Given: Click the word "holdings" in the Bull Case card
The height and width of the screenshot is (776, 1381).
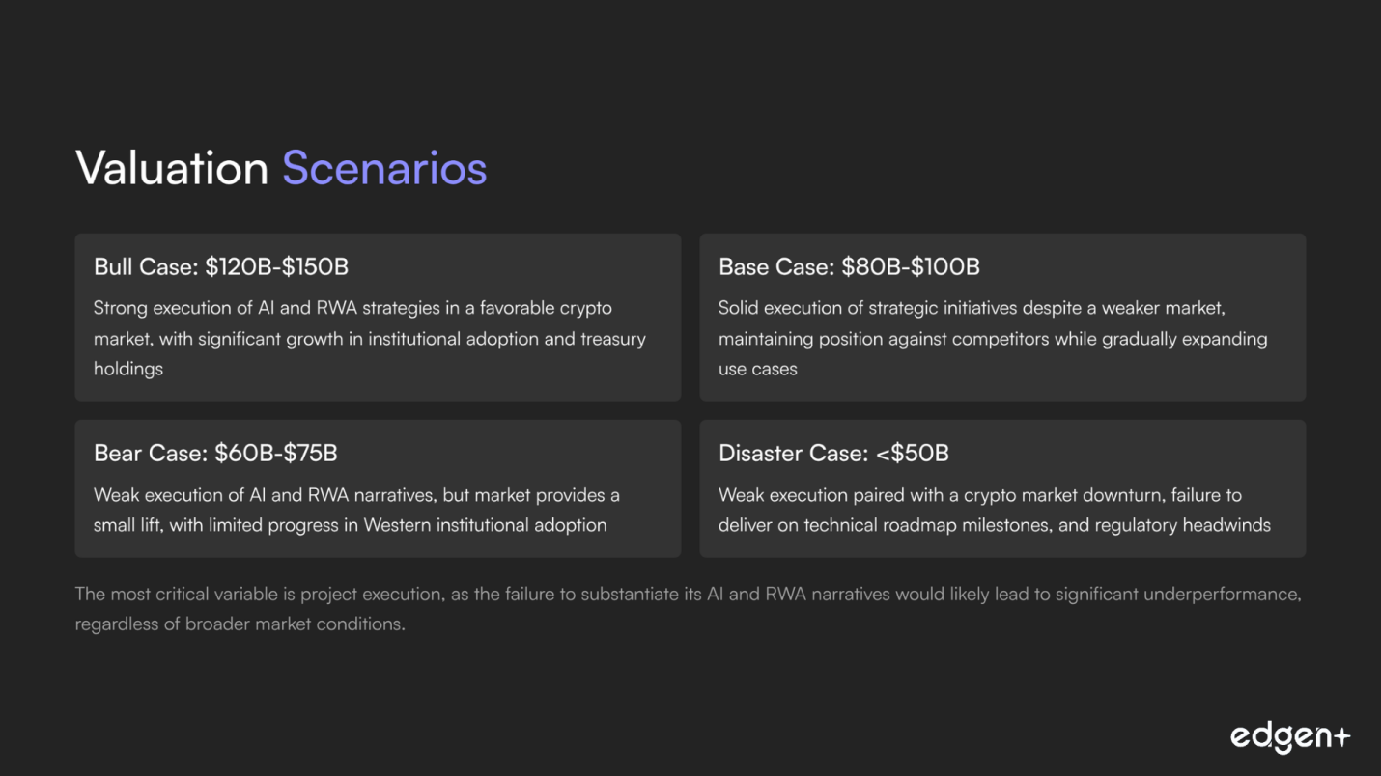Looking at the screenshot, I should tap(128, 369).
